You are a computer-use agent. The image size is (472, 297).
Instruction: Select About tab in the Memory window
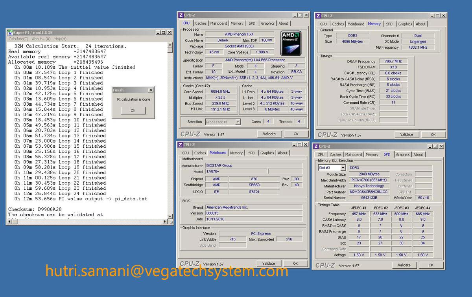[420, 24]
